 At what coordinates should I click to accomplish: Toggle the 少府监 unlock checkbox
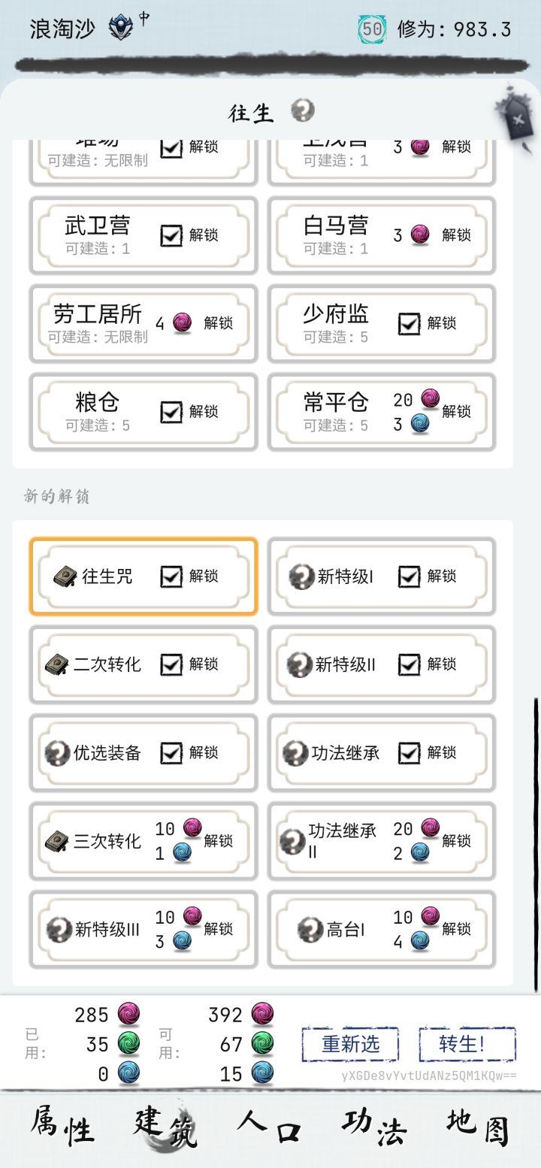[410, 323]
